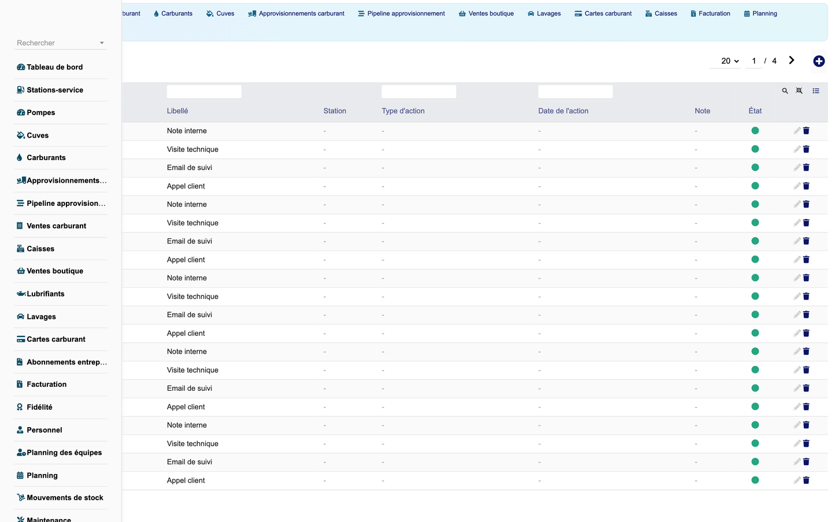The height and width of the screenshot is (522, 835).
Task: Open Facturation top tab
Action: click(710, 13)
